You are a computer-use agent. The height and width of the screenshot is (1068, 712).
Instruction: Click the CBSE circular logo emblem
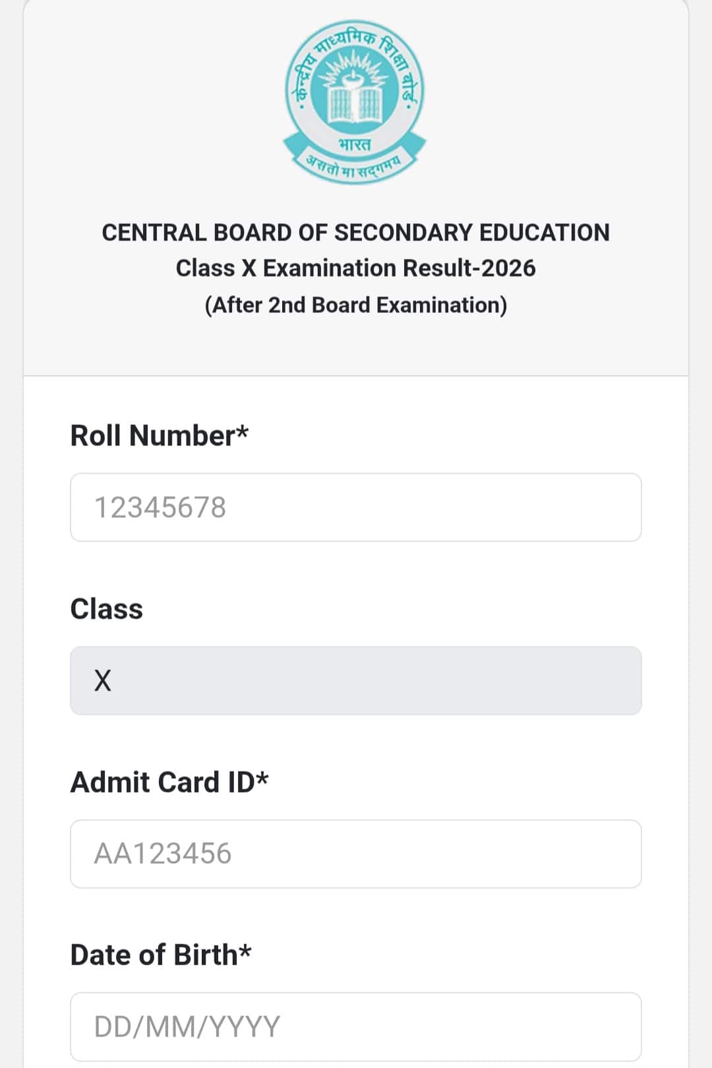[355, 101]
